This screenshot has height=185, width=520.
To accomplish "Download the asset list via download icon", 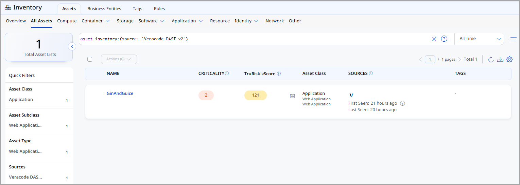I will coord(500,60).
